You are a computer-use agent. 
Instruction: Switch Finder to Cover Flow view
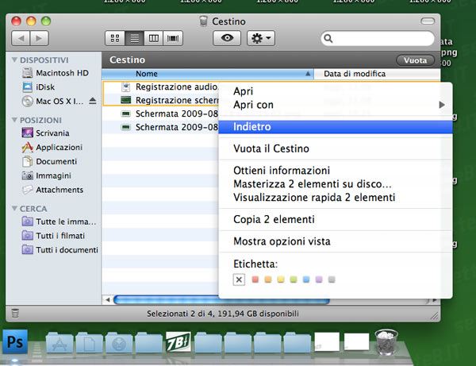coord(173,38)
